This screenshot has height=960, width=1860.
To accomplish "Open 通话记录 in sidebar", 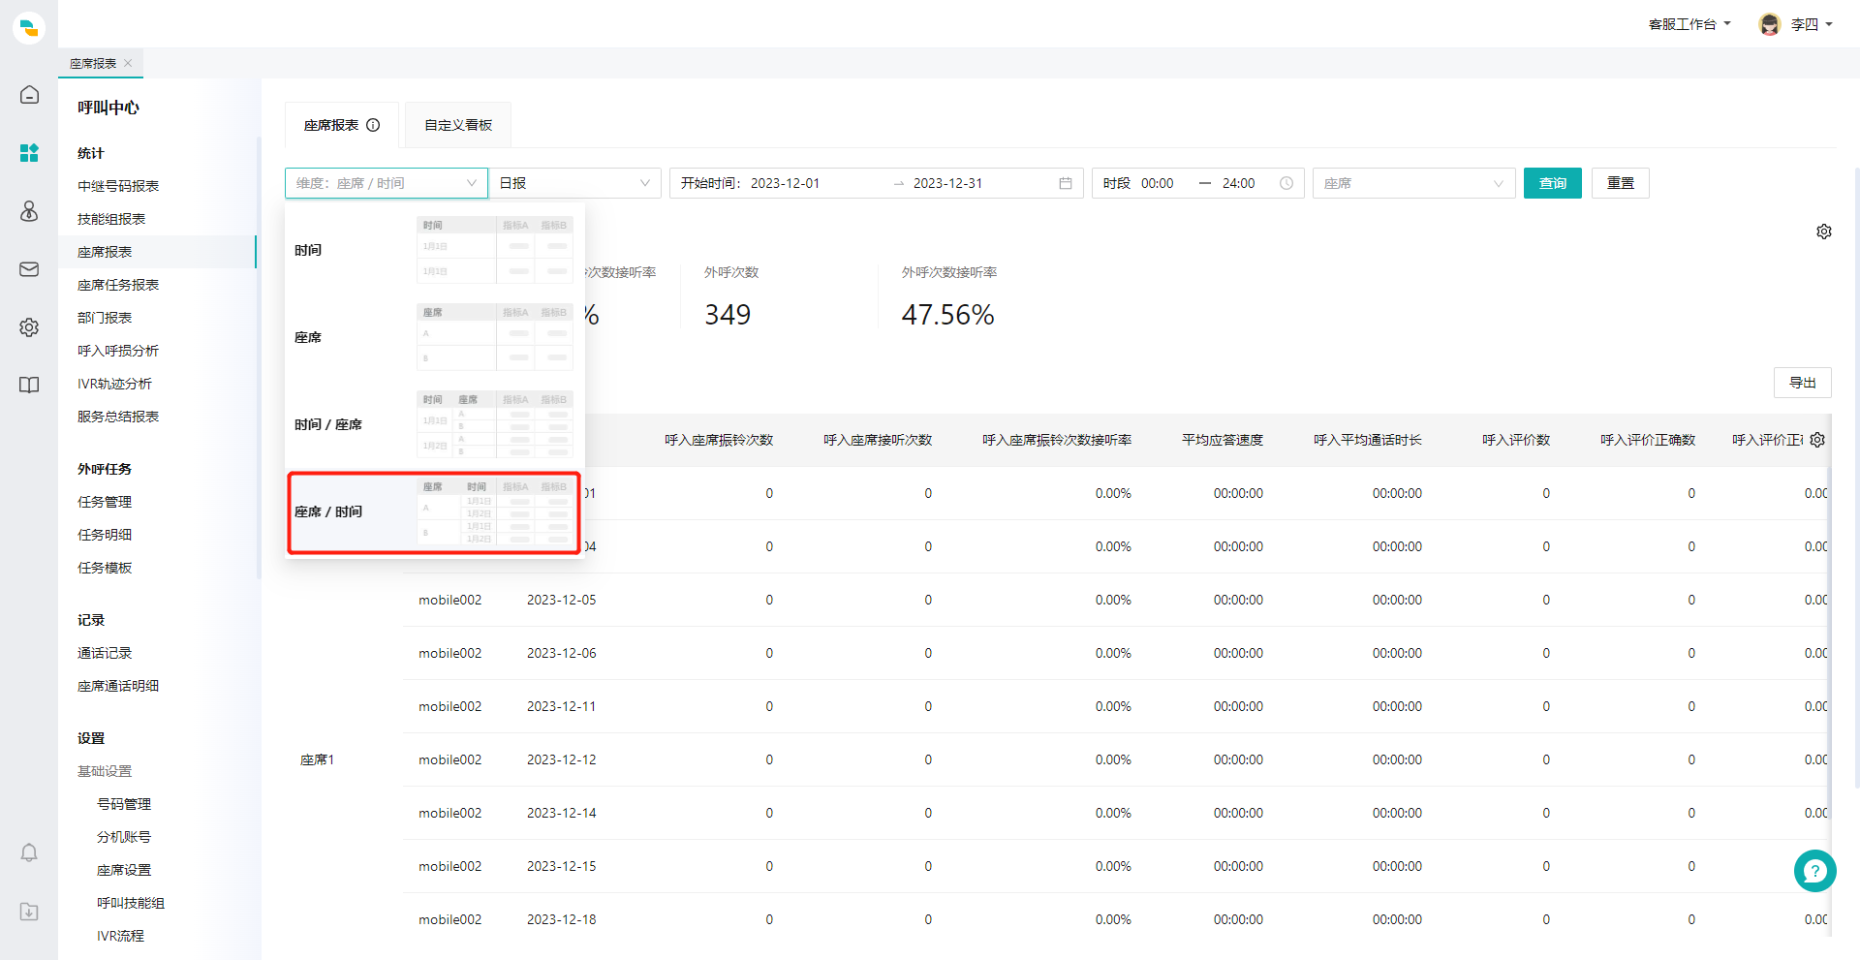I will 105,653.
